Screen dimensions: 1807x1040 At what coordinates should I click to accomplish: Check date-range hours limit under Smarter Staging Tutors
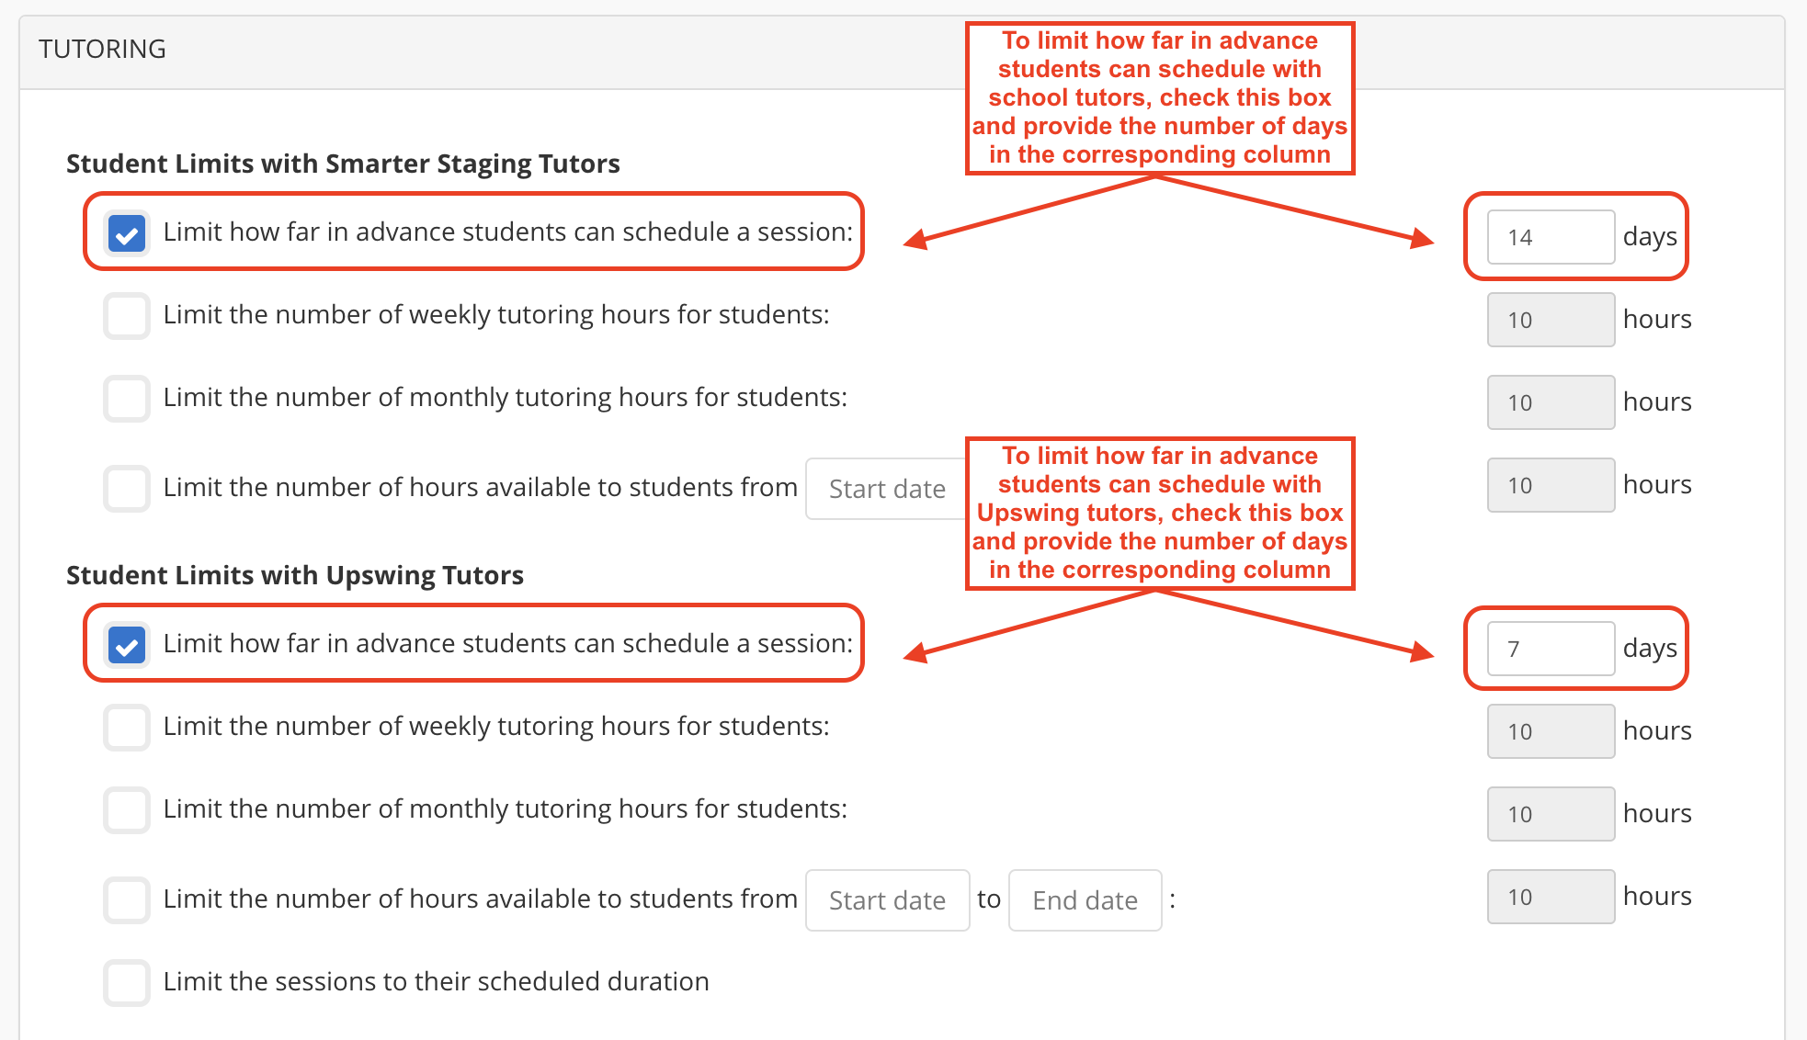tap(127, 488)
